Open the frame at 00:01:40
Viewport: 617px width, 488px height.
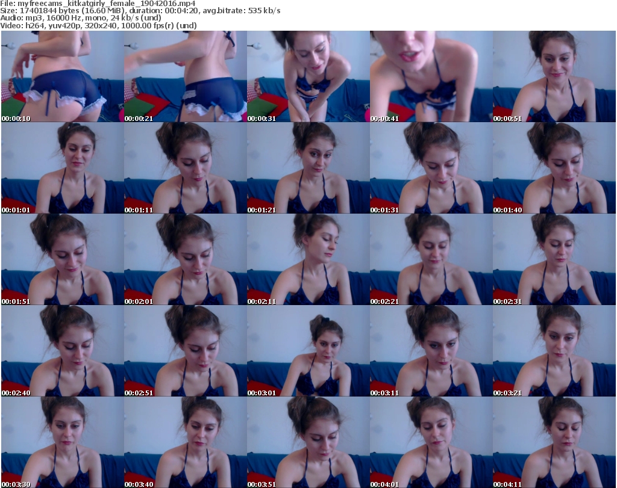(x=554, y=168)
